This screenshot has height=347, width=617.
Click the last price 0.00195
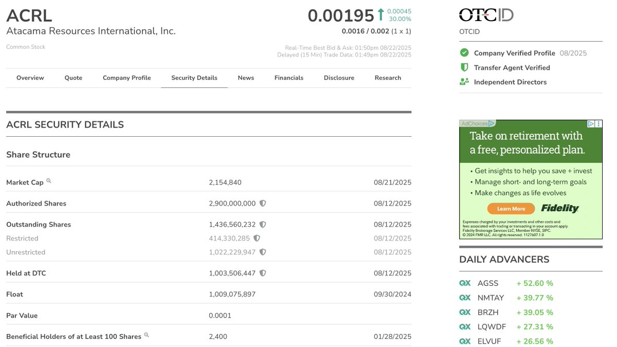point(341,15)
